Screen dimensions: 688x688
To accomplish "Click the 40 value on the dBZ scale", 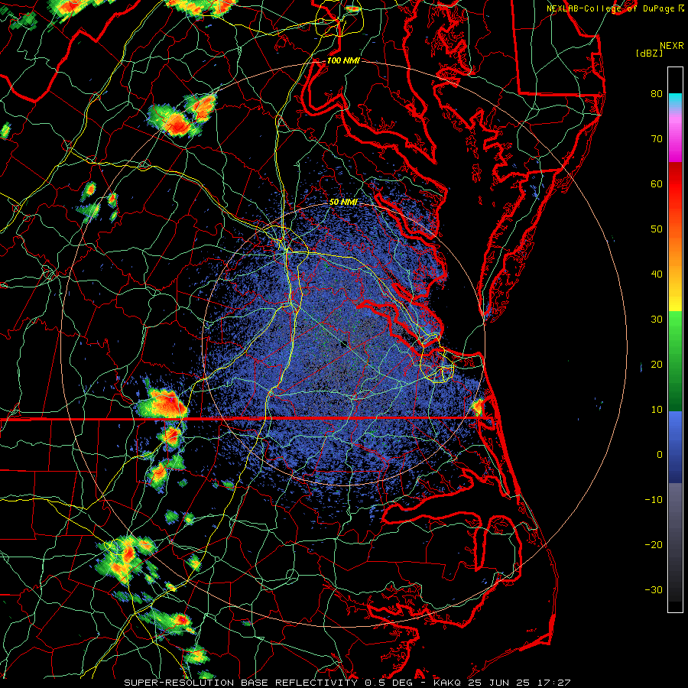I will [x=657, y=274].
